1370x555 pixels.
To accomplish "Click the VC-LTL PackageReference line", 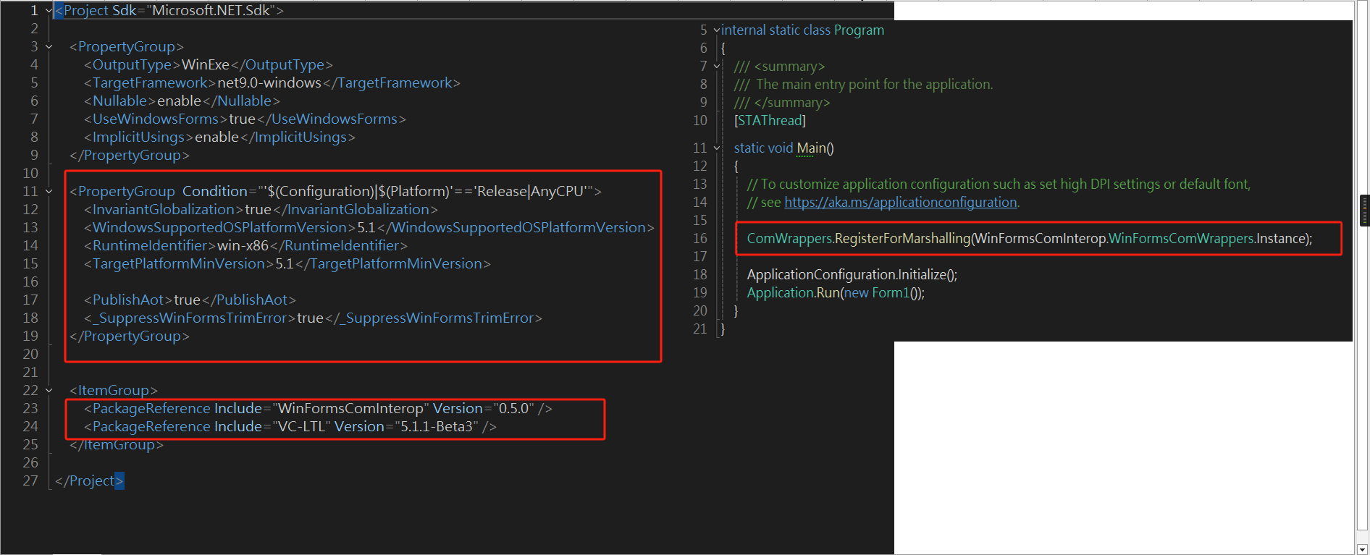I will click(x=290, y=427).
